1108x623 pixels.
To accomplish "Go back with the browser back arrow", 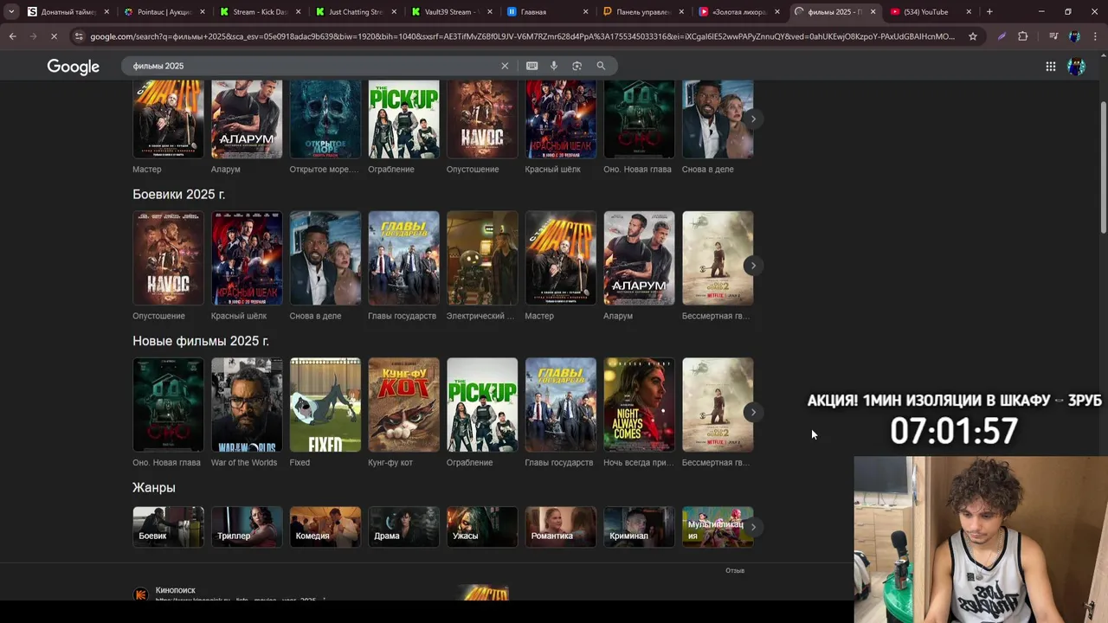I will [x=13, y=36].
